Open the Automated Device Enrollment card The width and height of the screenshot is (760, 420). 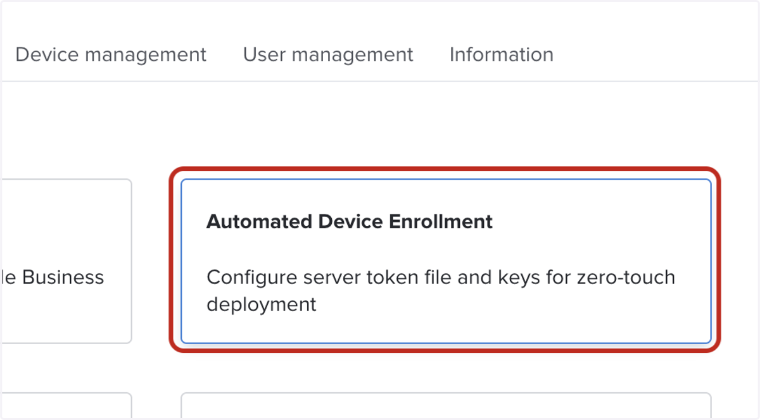[x=446, y=261]
